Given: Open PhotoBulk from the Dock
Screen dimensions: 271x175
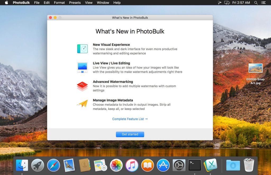Looking at the screenshot, I should click(210, 165).
